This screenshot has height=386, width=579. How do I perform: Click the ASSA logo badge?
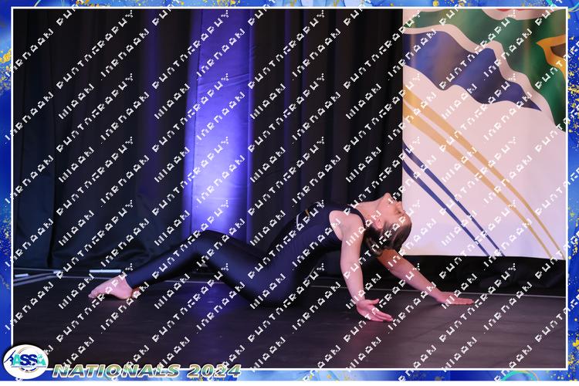tap(25, 361)
